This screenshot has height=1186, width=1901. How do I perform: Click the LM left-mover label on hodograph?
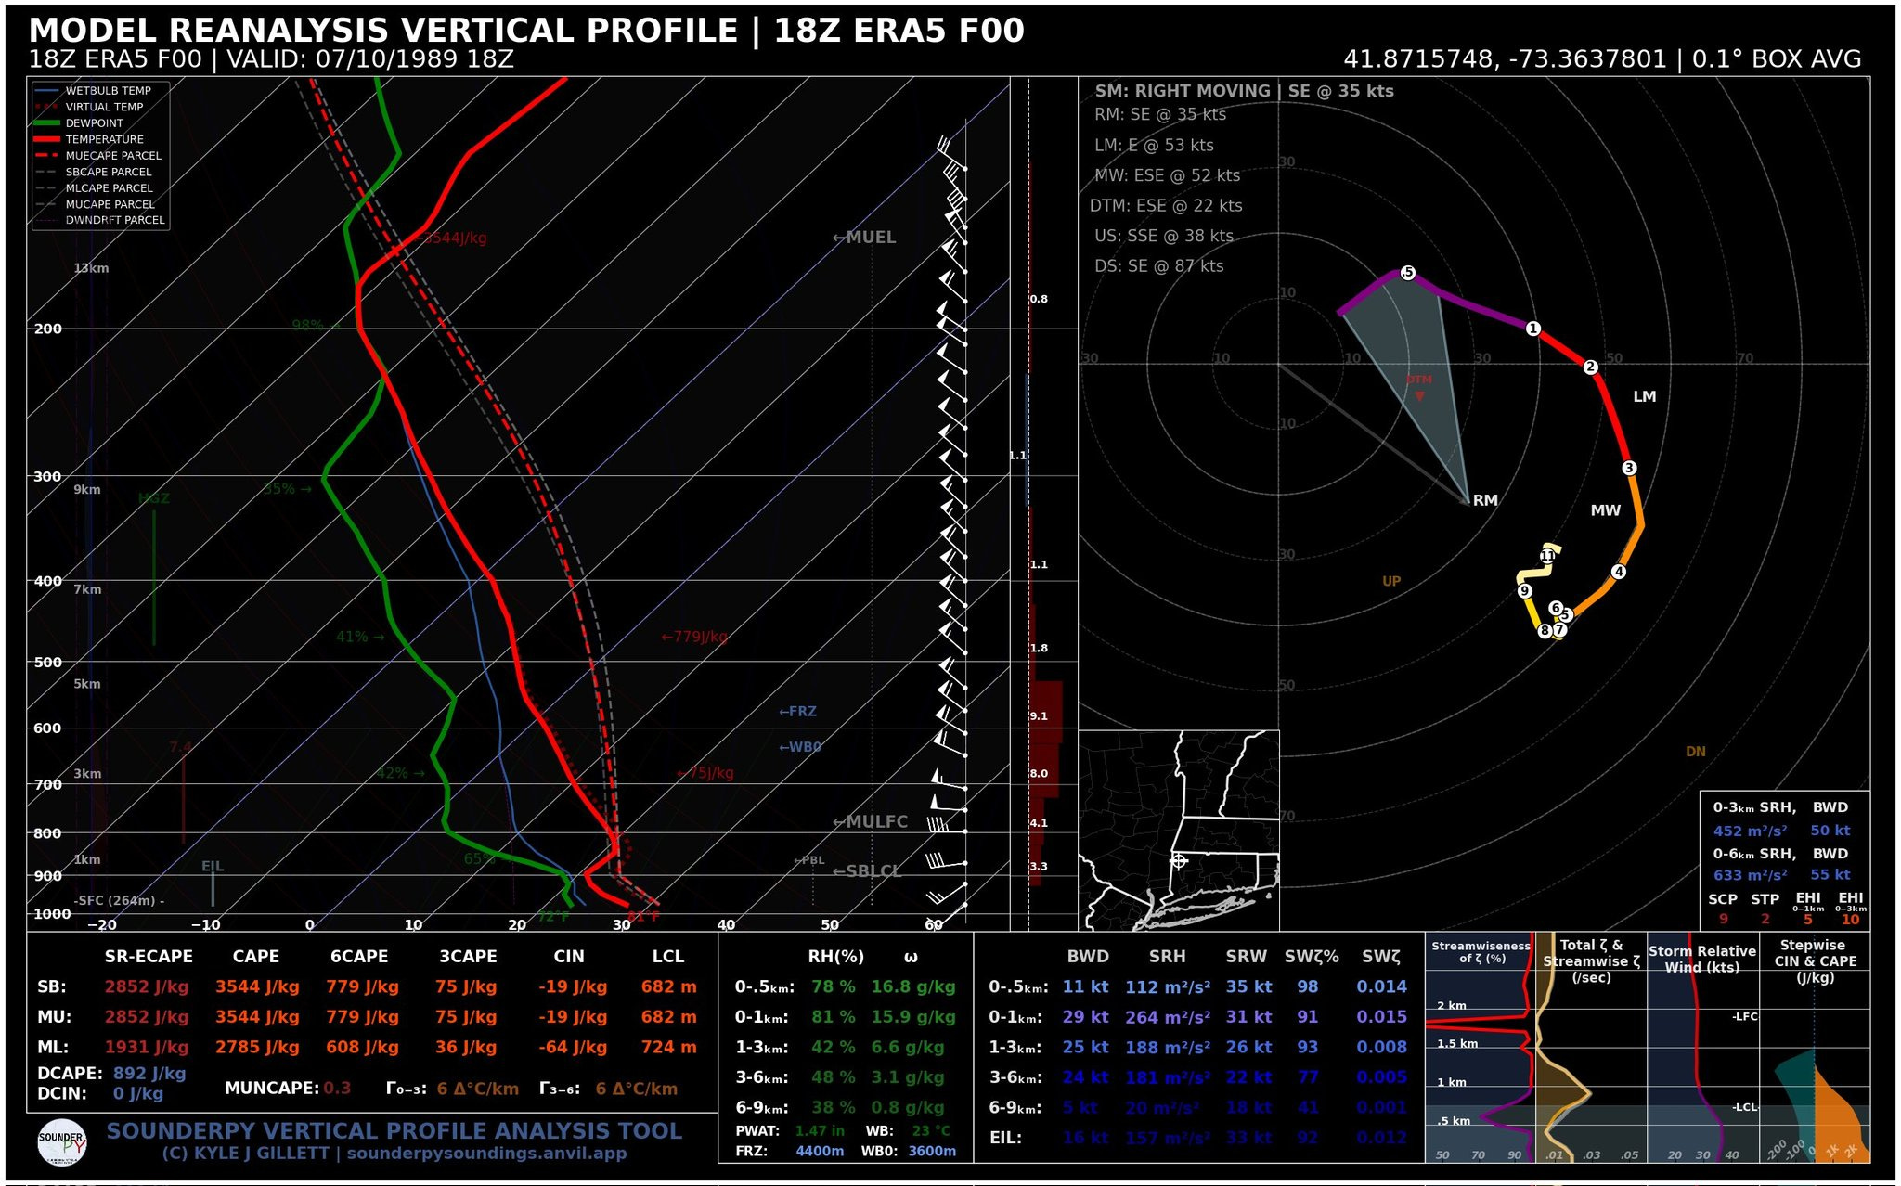pyautogui.click(x=1644, y=396)
